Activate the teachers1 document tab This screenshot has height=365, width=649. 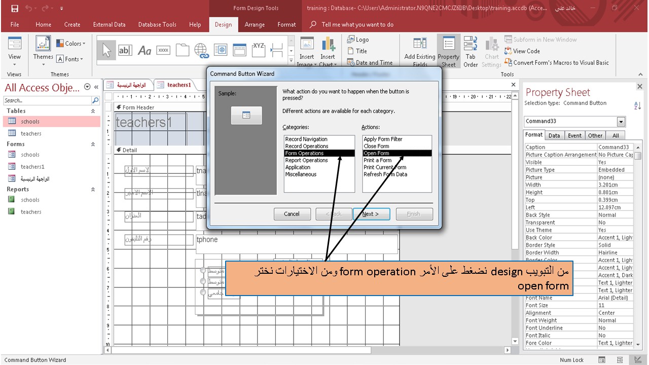click(175, 85)
